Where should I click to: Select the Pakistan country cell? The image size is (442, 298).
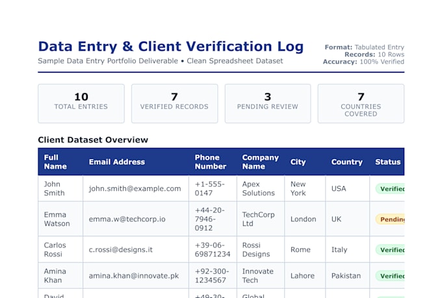348,276
